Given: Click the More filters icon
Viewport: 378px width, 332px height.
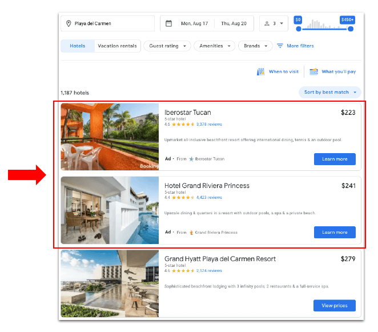Looking at the screenshot, I should tap(280, 46).
